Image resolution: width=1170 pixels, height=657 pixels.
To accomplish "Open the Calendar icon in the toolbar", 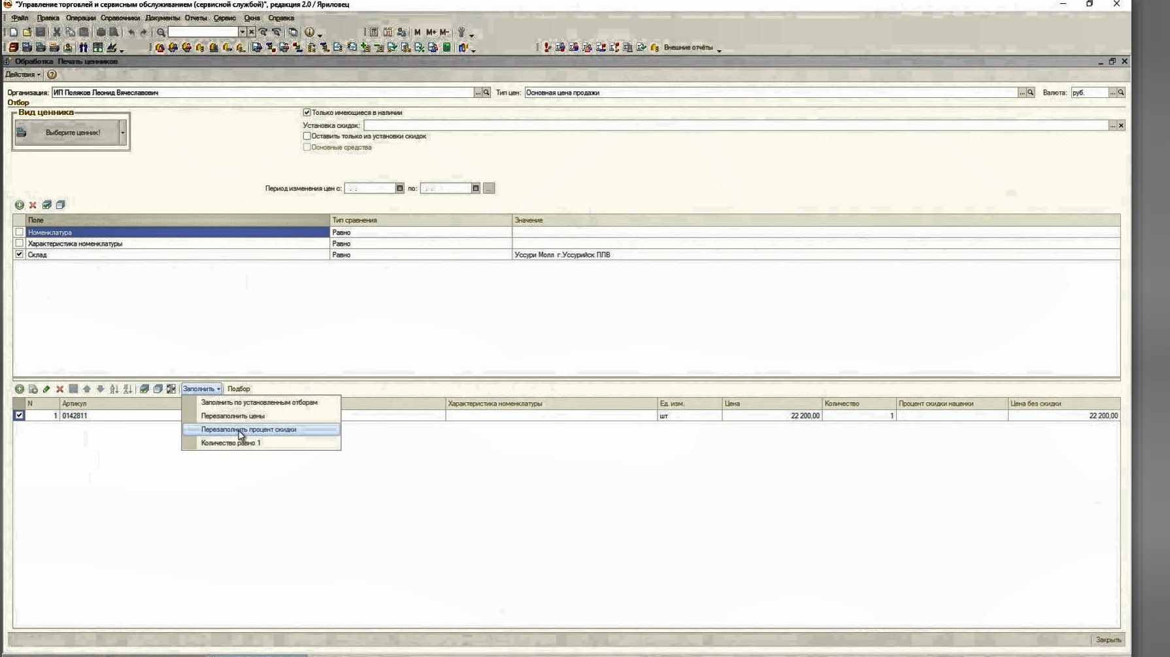I will click(x=388, y=32).
